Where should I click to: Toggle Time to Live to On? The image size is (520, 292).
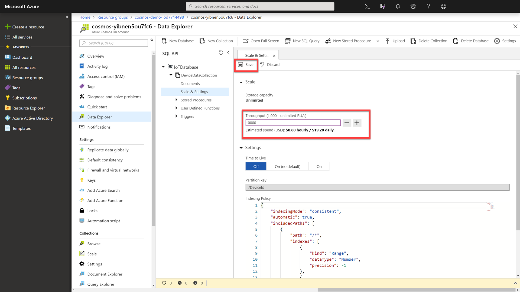(319, 166)
